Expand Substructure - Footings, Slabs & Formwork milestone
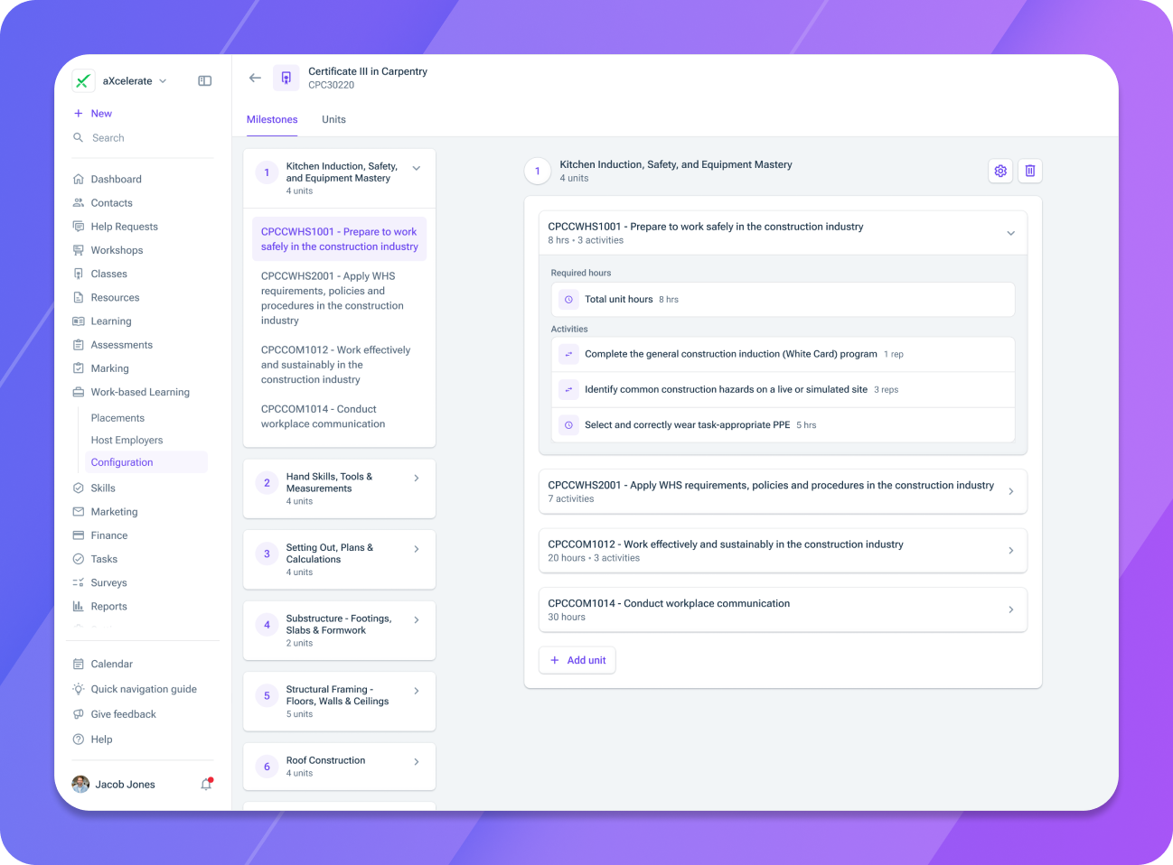The image size is (1173, 865). (417, 620)
